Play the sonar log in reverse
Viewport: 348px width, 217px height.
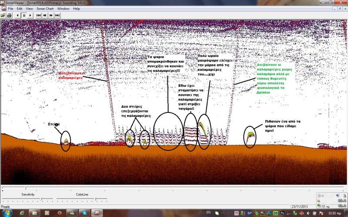point(18,15)
